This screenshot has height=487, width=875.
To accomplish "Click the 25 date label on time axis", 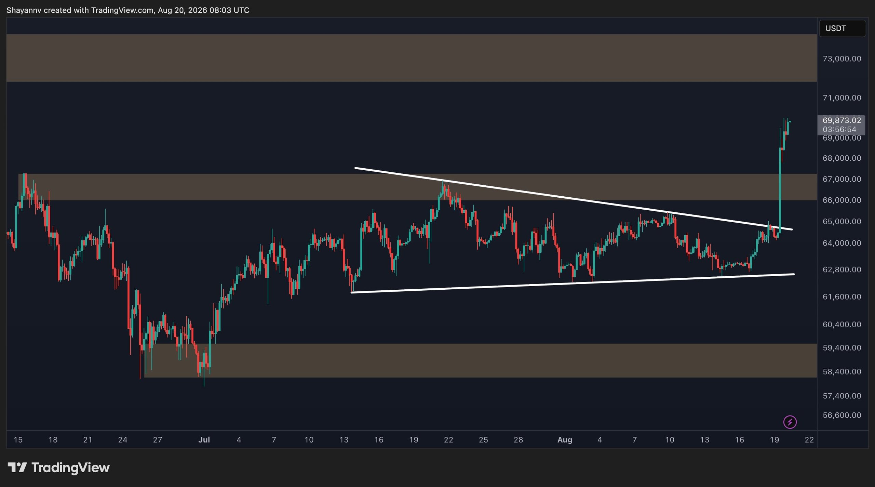I will tap(483, 440).
